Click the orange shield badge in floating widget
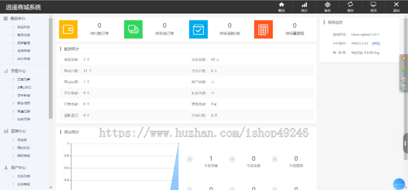 coord(403,58)
